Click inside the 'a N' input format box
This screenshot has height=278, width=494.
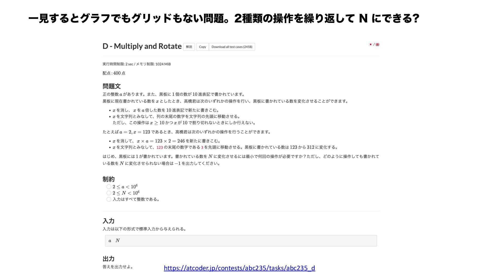241,241
